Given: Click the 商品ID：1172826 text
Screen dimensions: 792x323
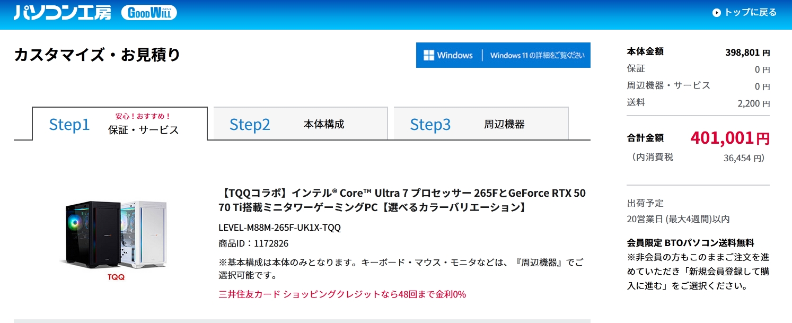Looking at the screenshot, I should click(x=253, y=243).
